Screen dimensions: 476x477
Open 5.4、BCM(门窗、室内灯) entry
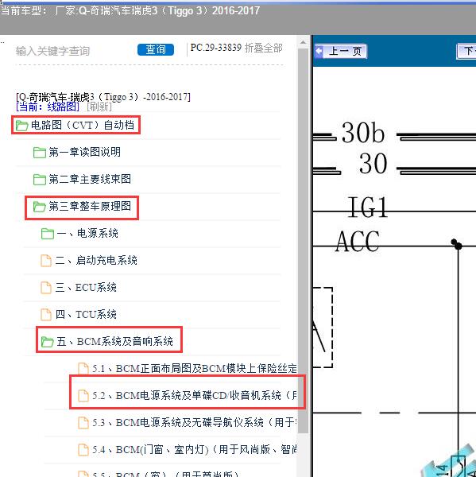195,450
